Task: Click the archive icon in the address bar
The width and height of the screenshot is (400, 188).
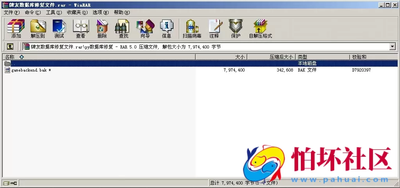Action: (x=26, y=47)
